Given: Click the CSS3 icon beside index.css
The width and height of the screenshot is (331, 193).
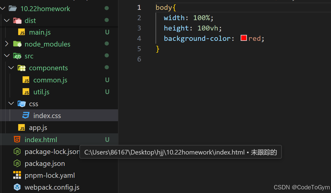Looking at the screenshot, I should pyautogui.click(x=26, y=115).
